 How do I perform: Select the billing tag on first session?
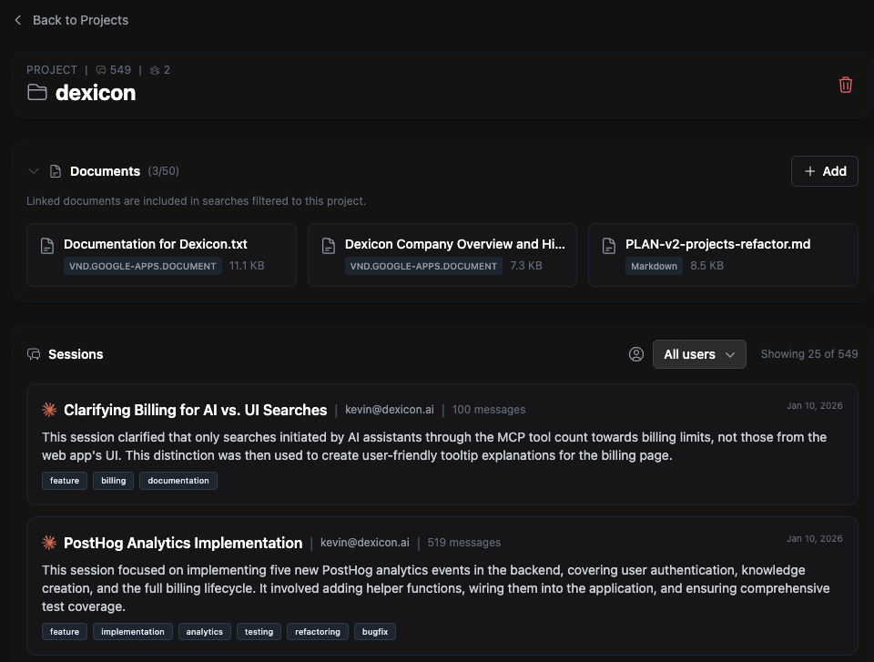(114, 481)
